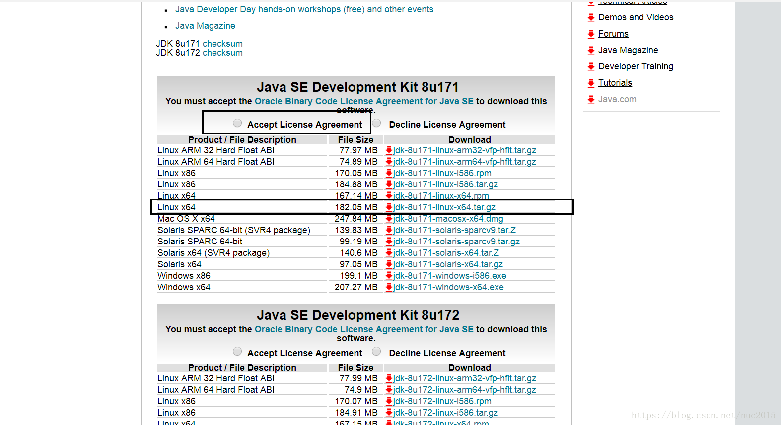Screen dimensions: 781x425
Task: Click download icon beside jdk-8u171-solaris-sparcv9.tar.Z
Action: click(389, 230)
